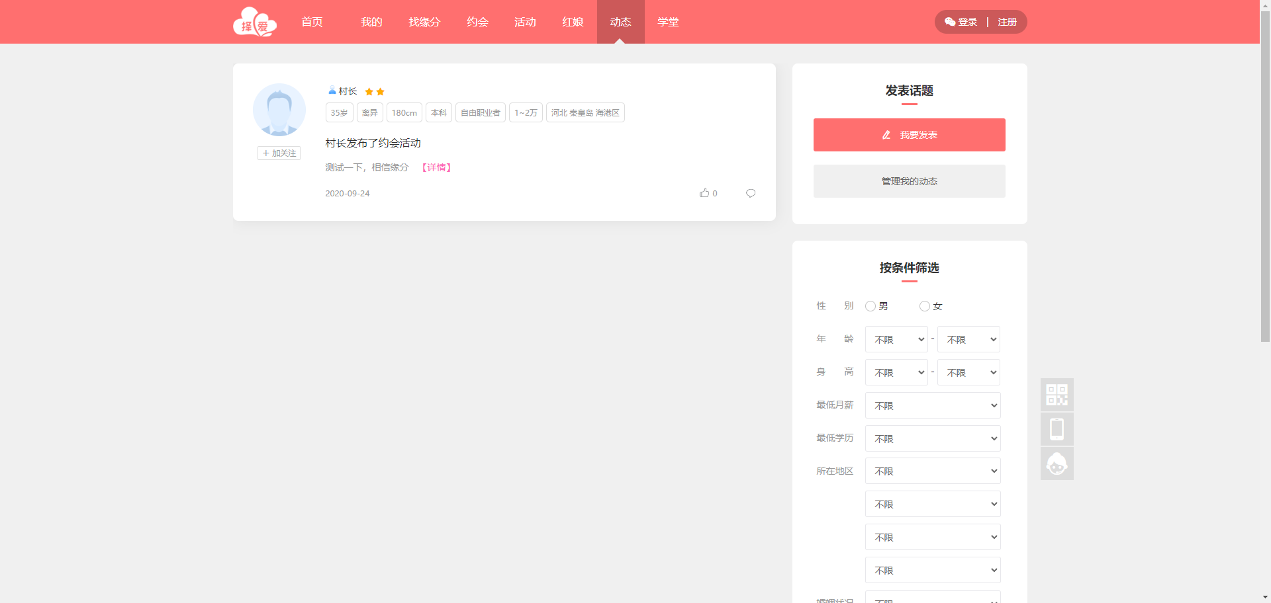
Task: Open comments via the speech bubble icon
Action: (x=751, y=193)
